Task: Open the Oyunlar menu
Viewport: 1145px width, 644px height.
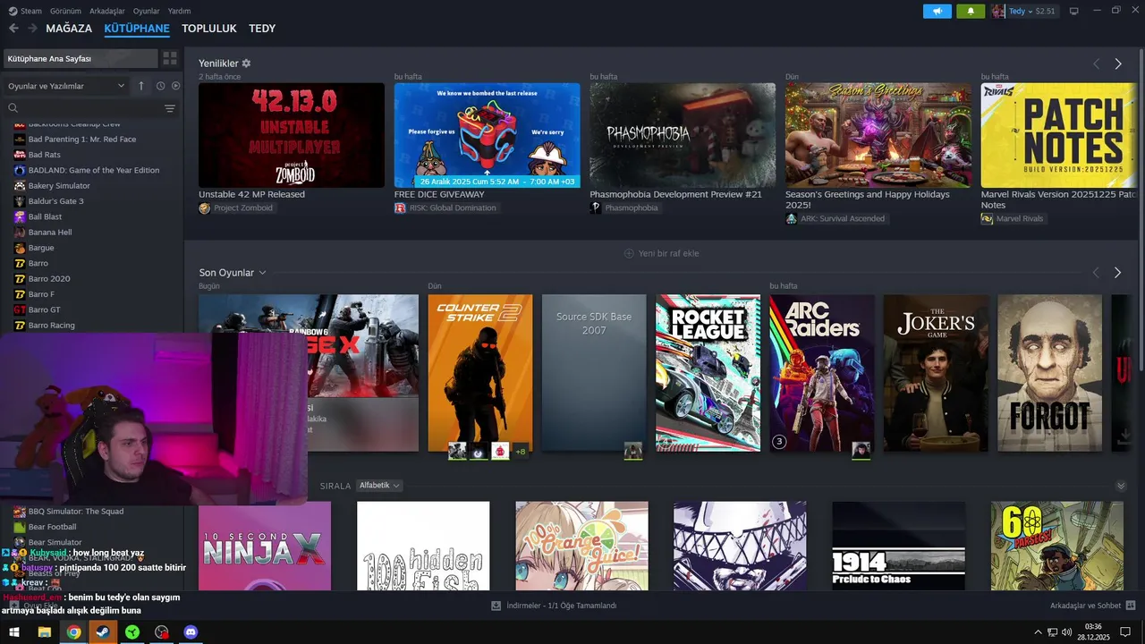Action: (147, 11)
